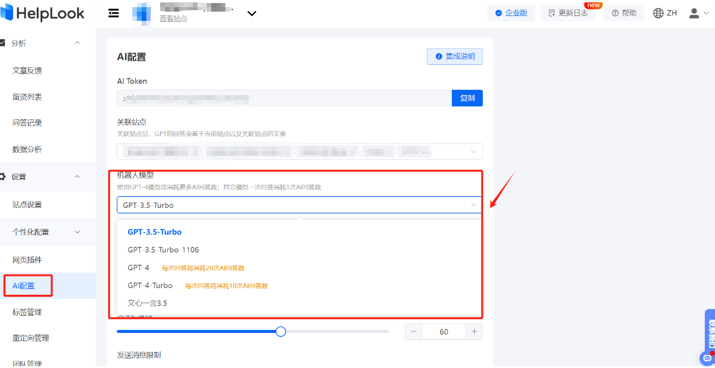715x368 pixels.
Task: Copy the AI token with 复制
Action: tap(467, 98)
